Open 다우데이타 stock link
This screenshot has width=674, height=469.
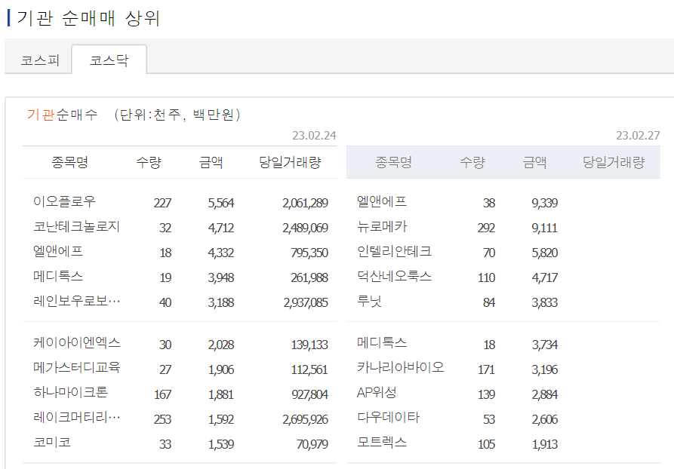point(388,418)
